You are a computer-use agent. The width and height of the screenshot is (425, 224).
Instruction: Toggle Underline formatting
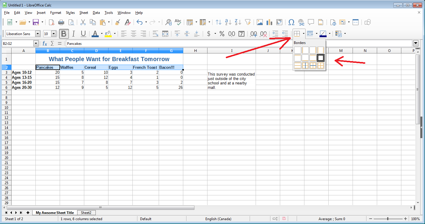[x=83, y=34]
